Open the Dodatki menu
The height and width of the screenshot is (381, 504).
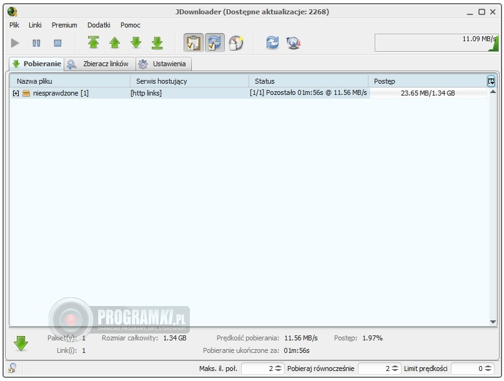click(x=99, y=25)
